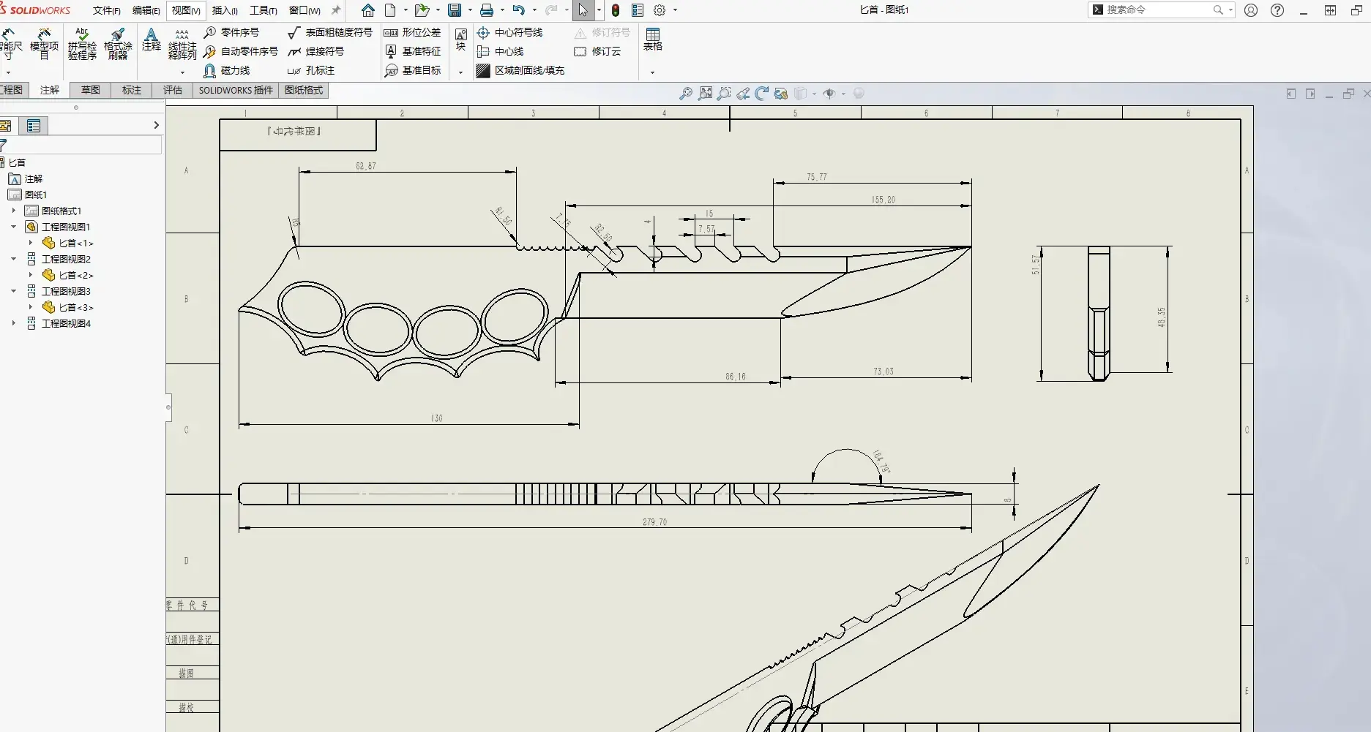This screenshot has height=732, width=1371.
Task: Pin the menu bar with the pushpin
Action: [336, 10]
